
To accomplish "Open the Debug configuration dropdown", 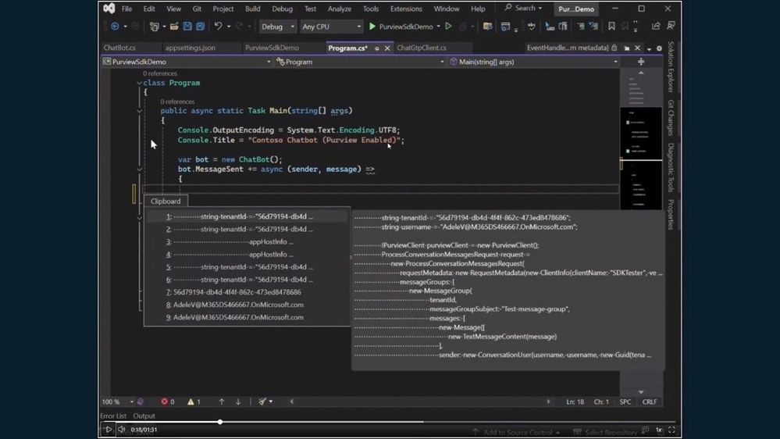I will point(278,27).
